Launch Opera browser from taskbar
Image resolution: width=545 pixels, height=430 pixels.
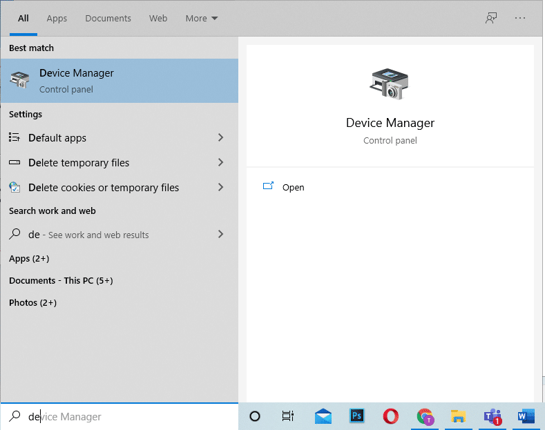pos(391,416)
